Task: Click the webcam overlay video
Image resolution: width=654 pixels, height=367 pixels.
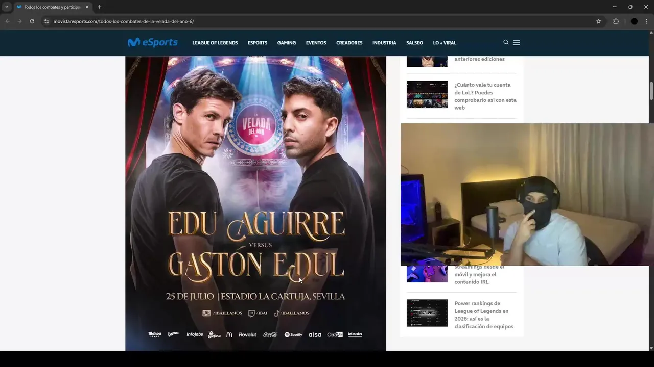Action: tap(527, 194)
